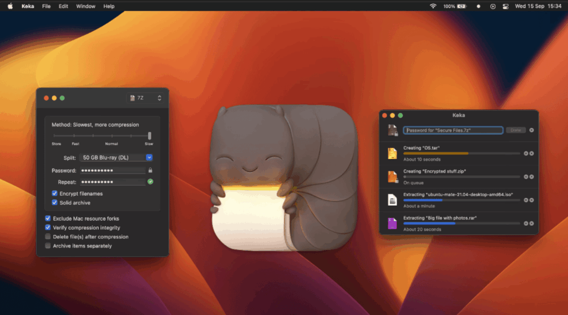This screenshot has width=568, height=315.
Task: Click the locked Secure Files.7z archive icon
Action: pyautogui.click(x=393, y=130)
